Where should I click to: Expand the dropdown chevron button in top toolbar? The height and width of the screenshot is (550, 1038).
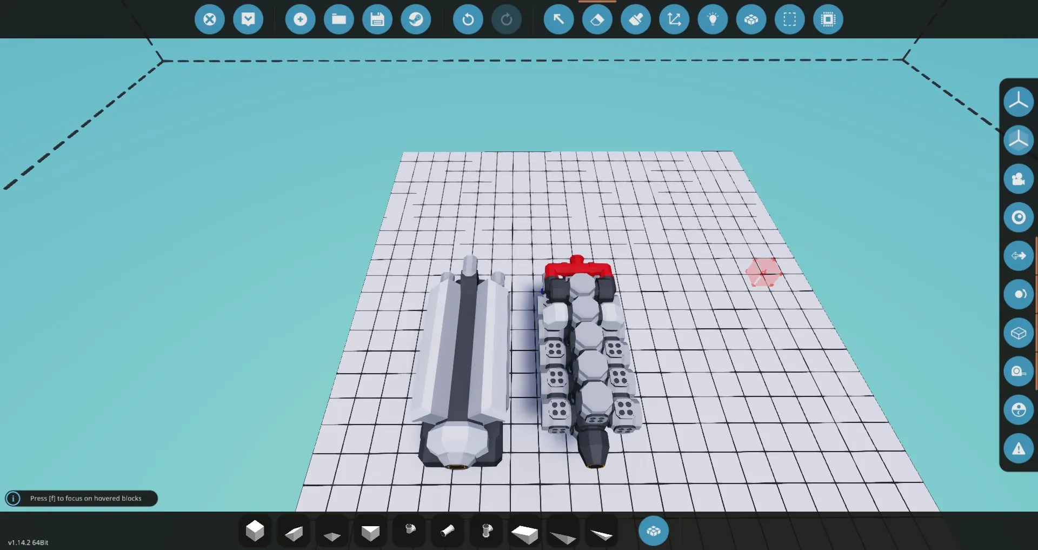click(x=248, y=19)
